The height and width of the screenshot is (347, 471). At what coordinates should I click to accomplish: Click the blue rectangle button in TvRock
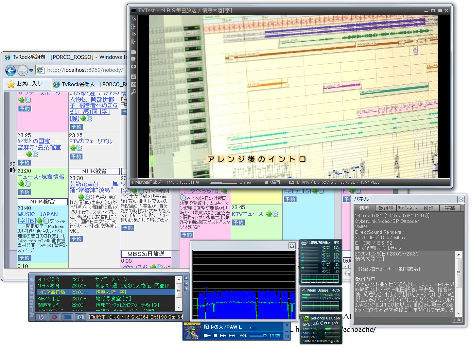coord(67,317)
